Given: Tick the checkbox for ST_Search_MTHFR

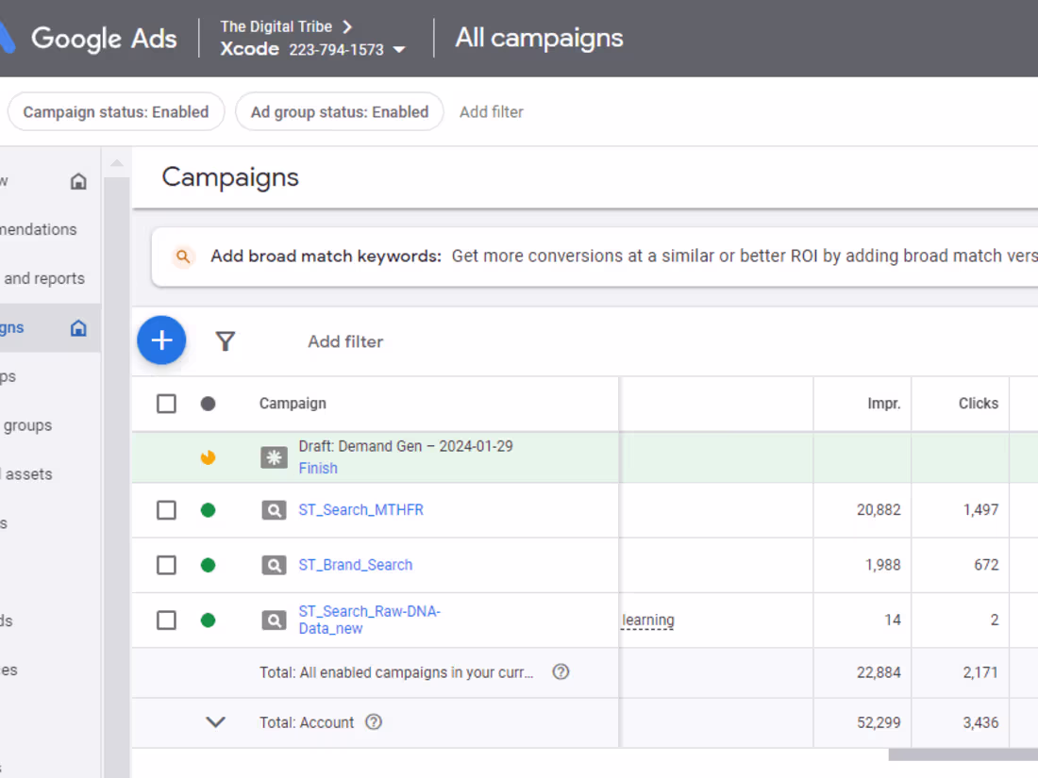Looking at the screenshot, I should click(x=166, y=510).
